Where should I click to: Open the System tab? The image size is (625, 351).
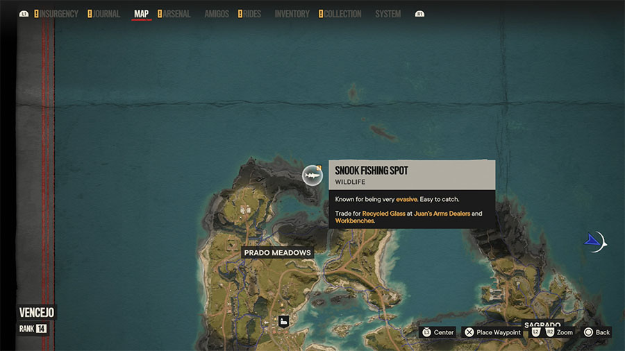387,14
